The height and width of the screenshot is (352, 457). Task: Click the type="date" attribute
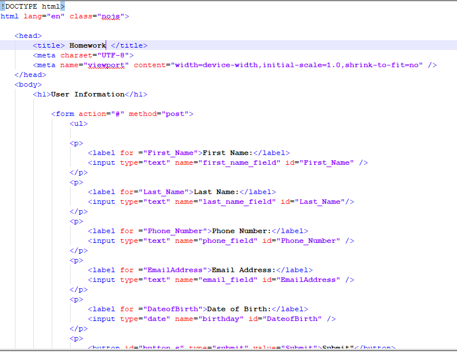coord(145,319)
